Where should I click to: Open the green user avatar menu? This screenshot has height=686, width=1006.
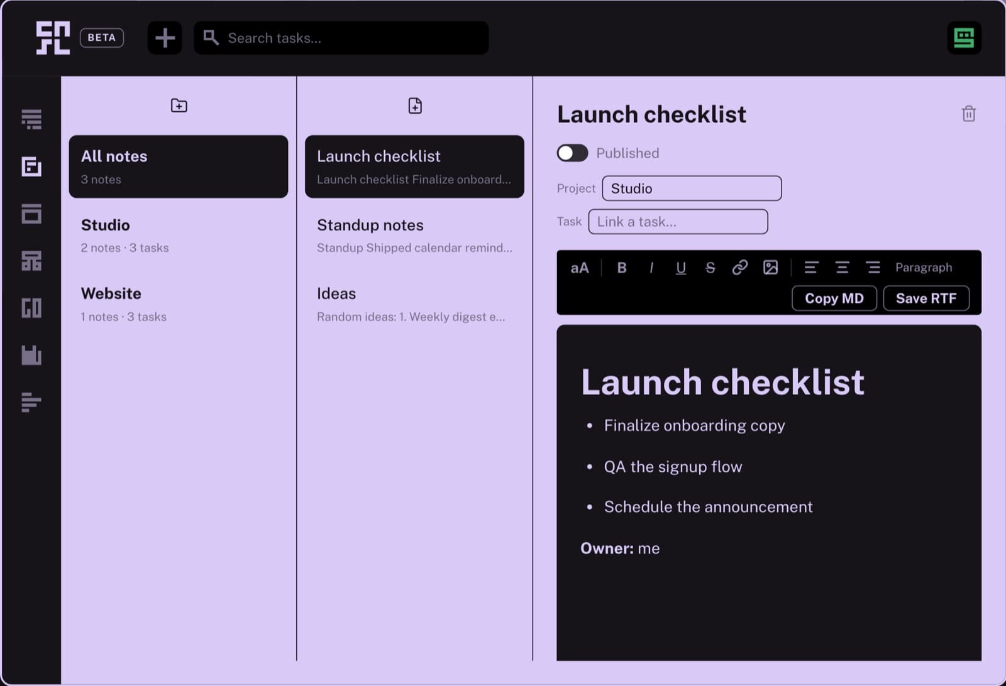(x=964, y=38)
